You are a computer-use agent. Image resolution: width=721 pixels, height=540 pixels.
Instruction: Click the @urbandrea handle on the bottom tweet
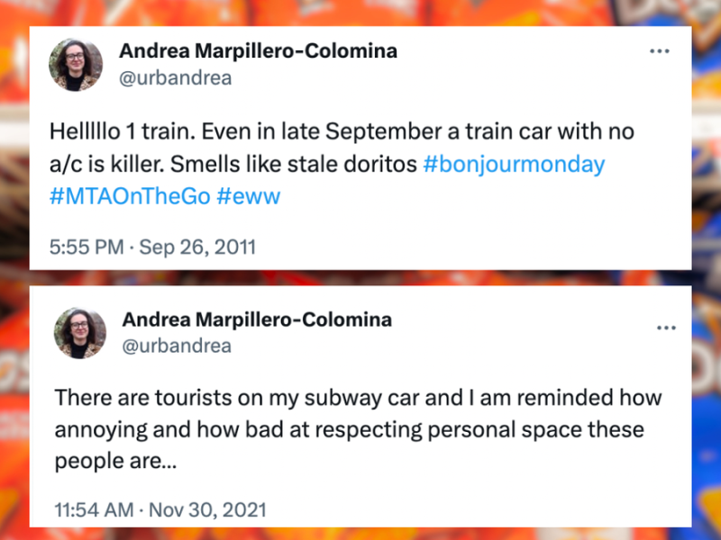[x=177, y=346]
